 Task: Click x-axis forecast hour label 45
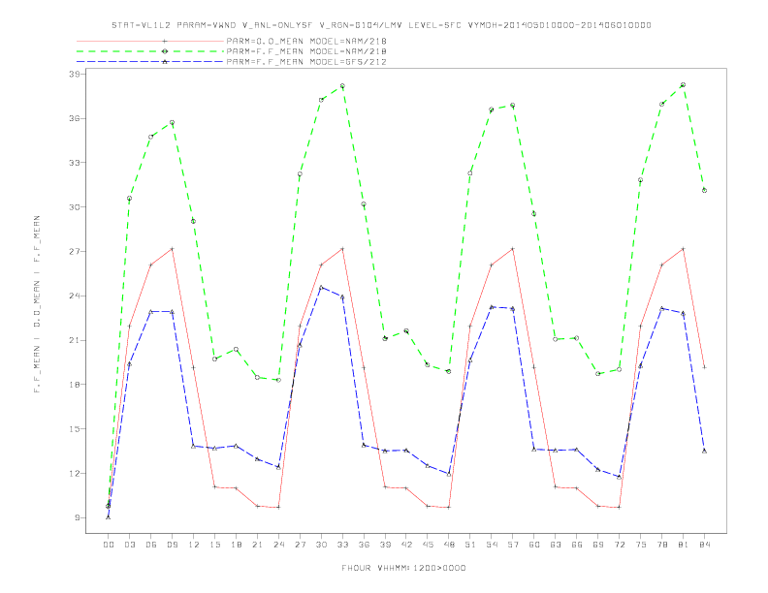tap(428, 545)
